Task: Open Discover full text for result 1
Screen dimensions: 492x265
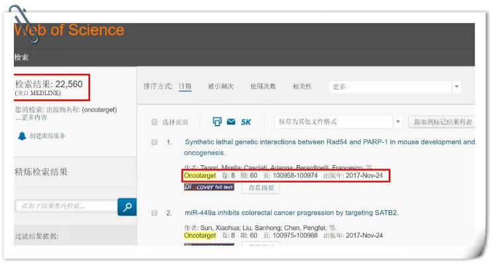Action: 209,187
